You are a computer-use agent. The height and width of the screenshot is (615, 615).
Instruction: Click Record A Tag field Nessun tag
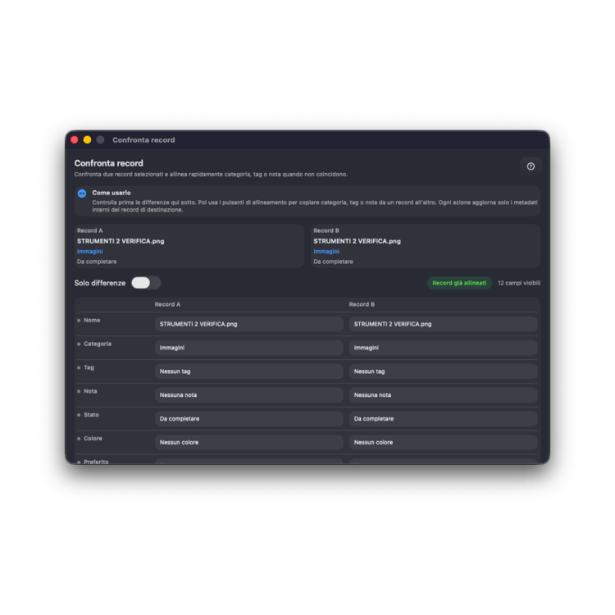[248, 371]
